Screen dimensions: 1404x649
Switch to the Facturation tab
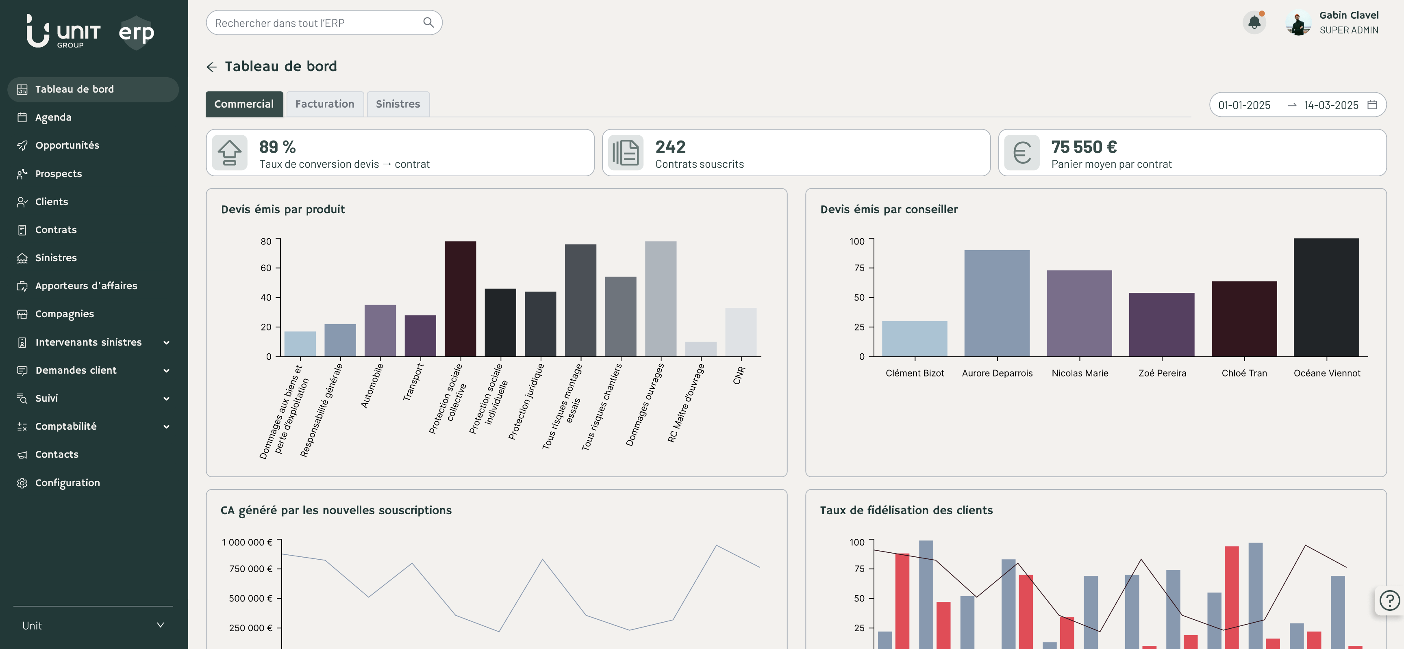[325, 104]
